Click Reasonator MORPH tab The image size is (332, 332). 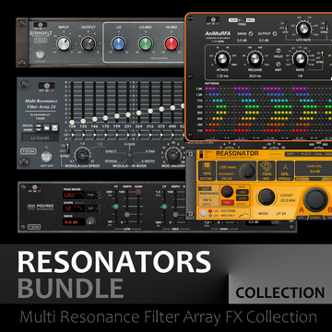point(316,218)
